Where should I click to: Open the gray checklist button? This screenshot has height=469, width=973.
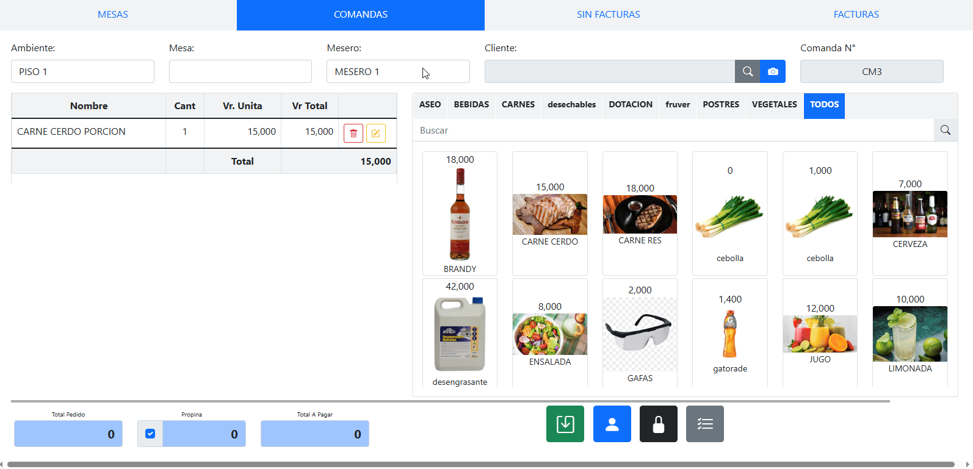pyautogui.click(x=704, y=424)
